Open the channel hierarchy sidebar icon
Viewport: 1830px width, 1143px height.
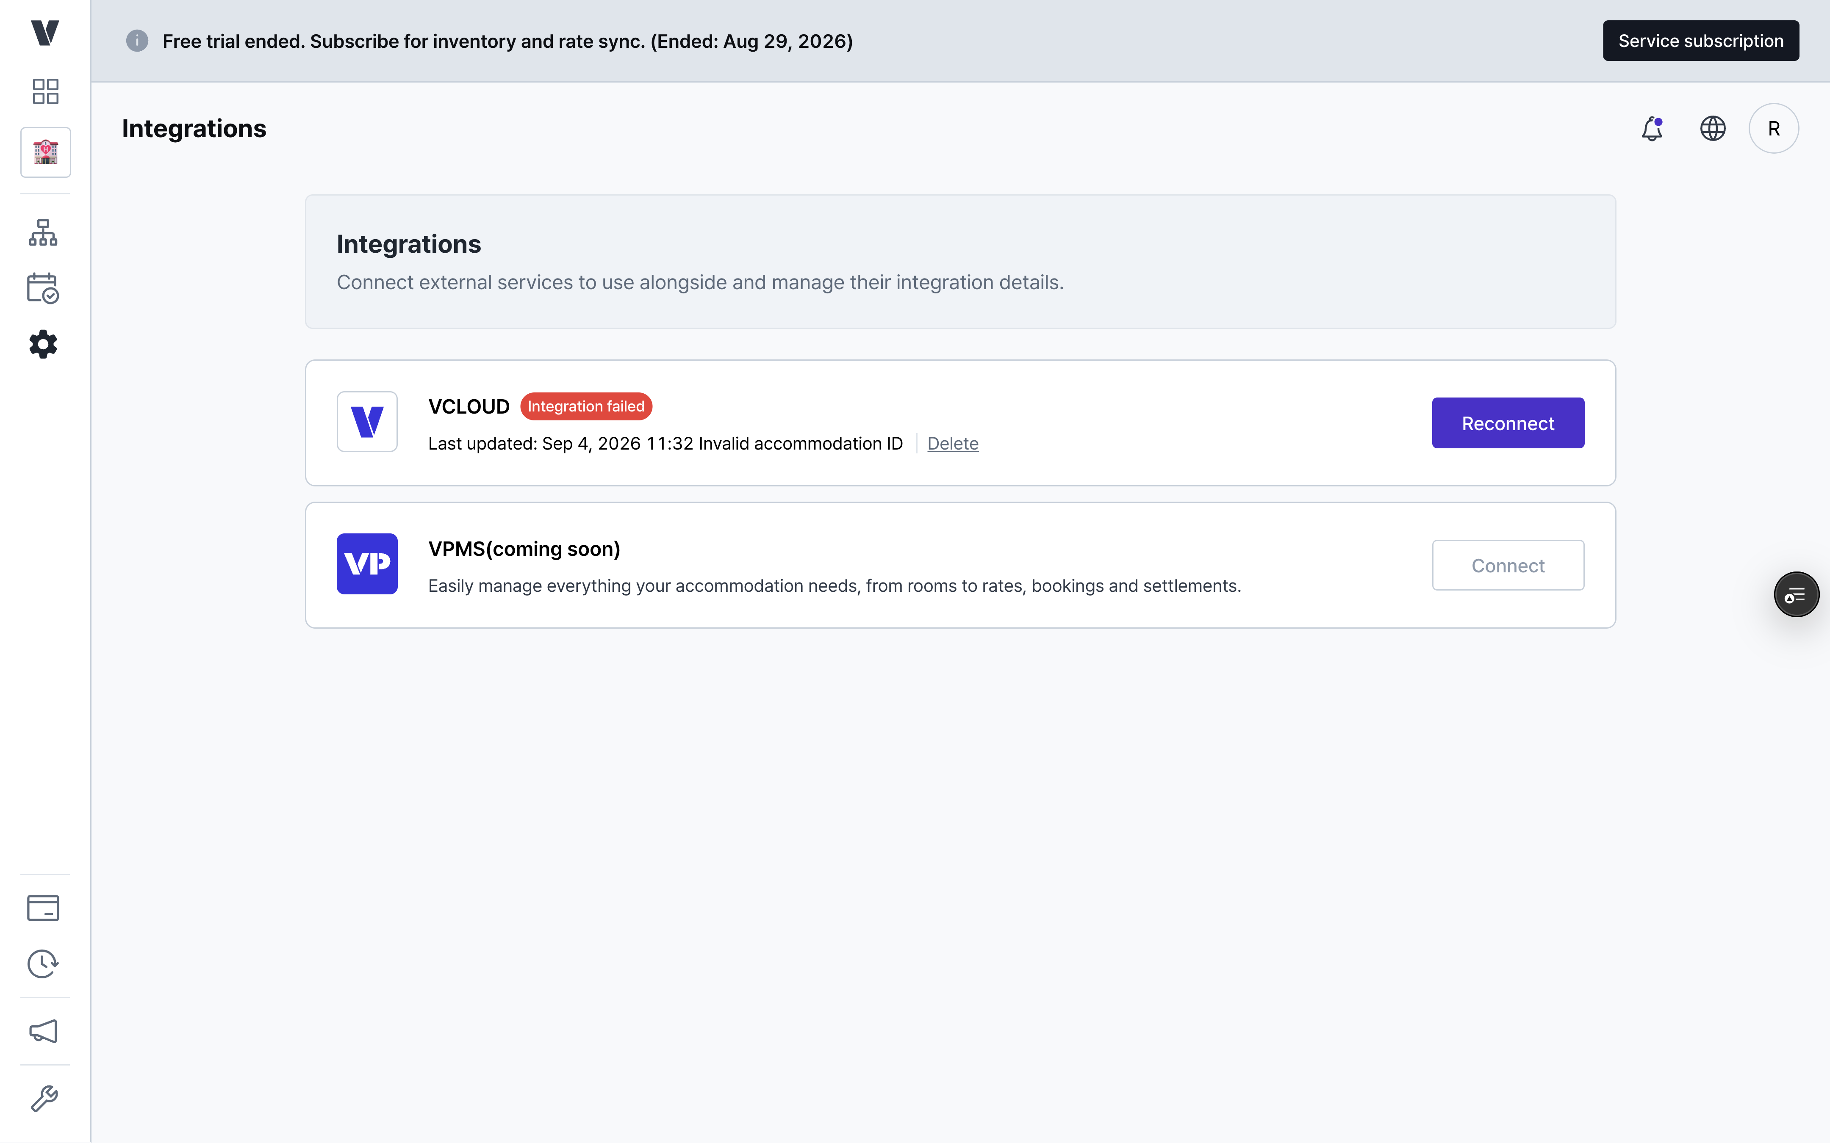[x=43, y=233]
